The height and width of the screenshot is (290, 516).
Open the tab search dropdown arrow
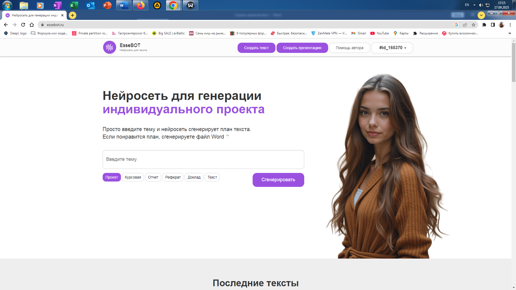481,15
